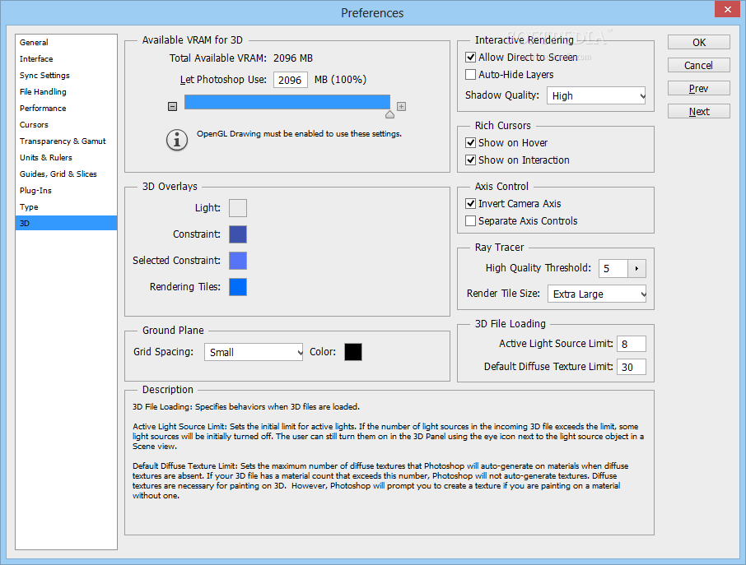Open the Grid Spacing dropdown
Image resolution: width=746 pixels, height=565 pixels.
[254, 352]
